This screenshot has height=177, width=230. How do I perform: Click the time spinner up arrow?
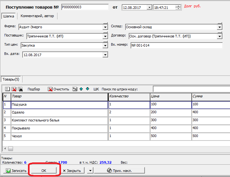click(178, 6)
